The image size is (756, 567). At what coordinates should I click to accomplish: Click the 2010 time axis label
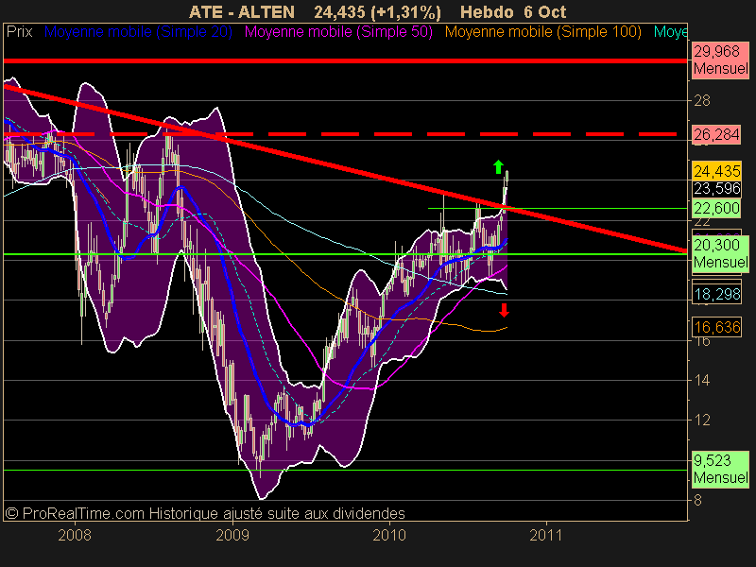click(x=389, y=535)
